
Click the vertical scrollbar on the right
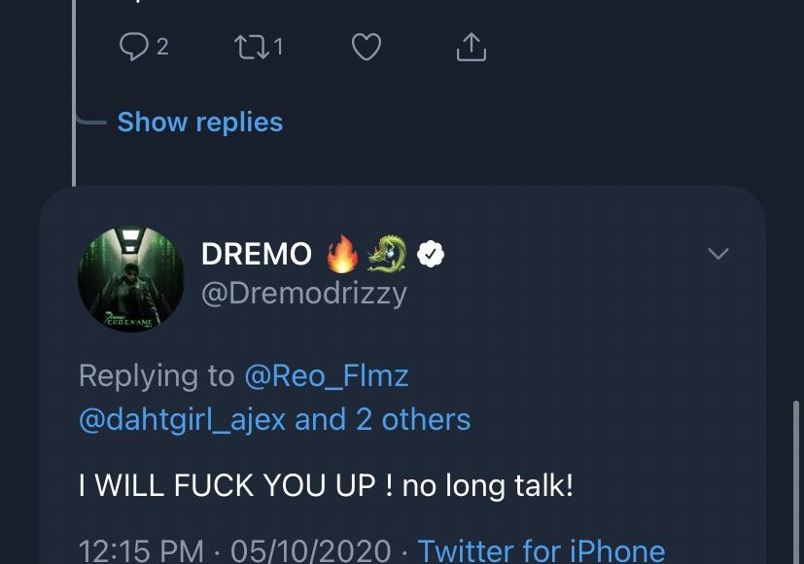click(x=794, y=467)
